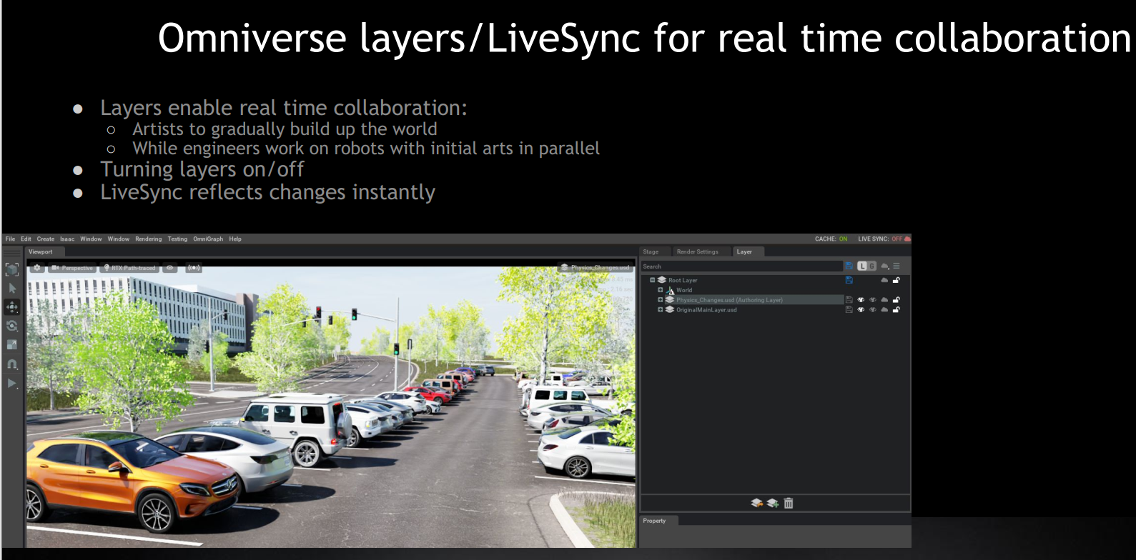Select the frame selection cube tool
Image resolution: width=1136 pixels, height=560 pixels.
[x=12, y=269]
